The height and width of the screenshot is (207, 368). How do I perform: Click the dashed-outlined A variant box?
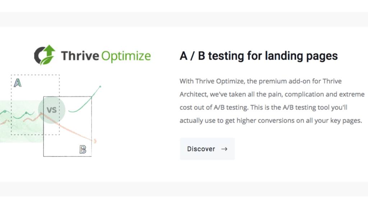35,105
